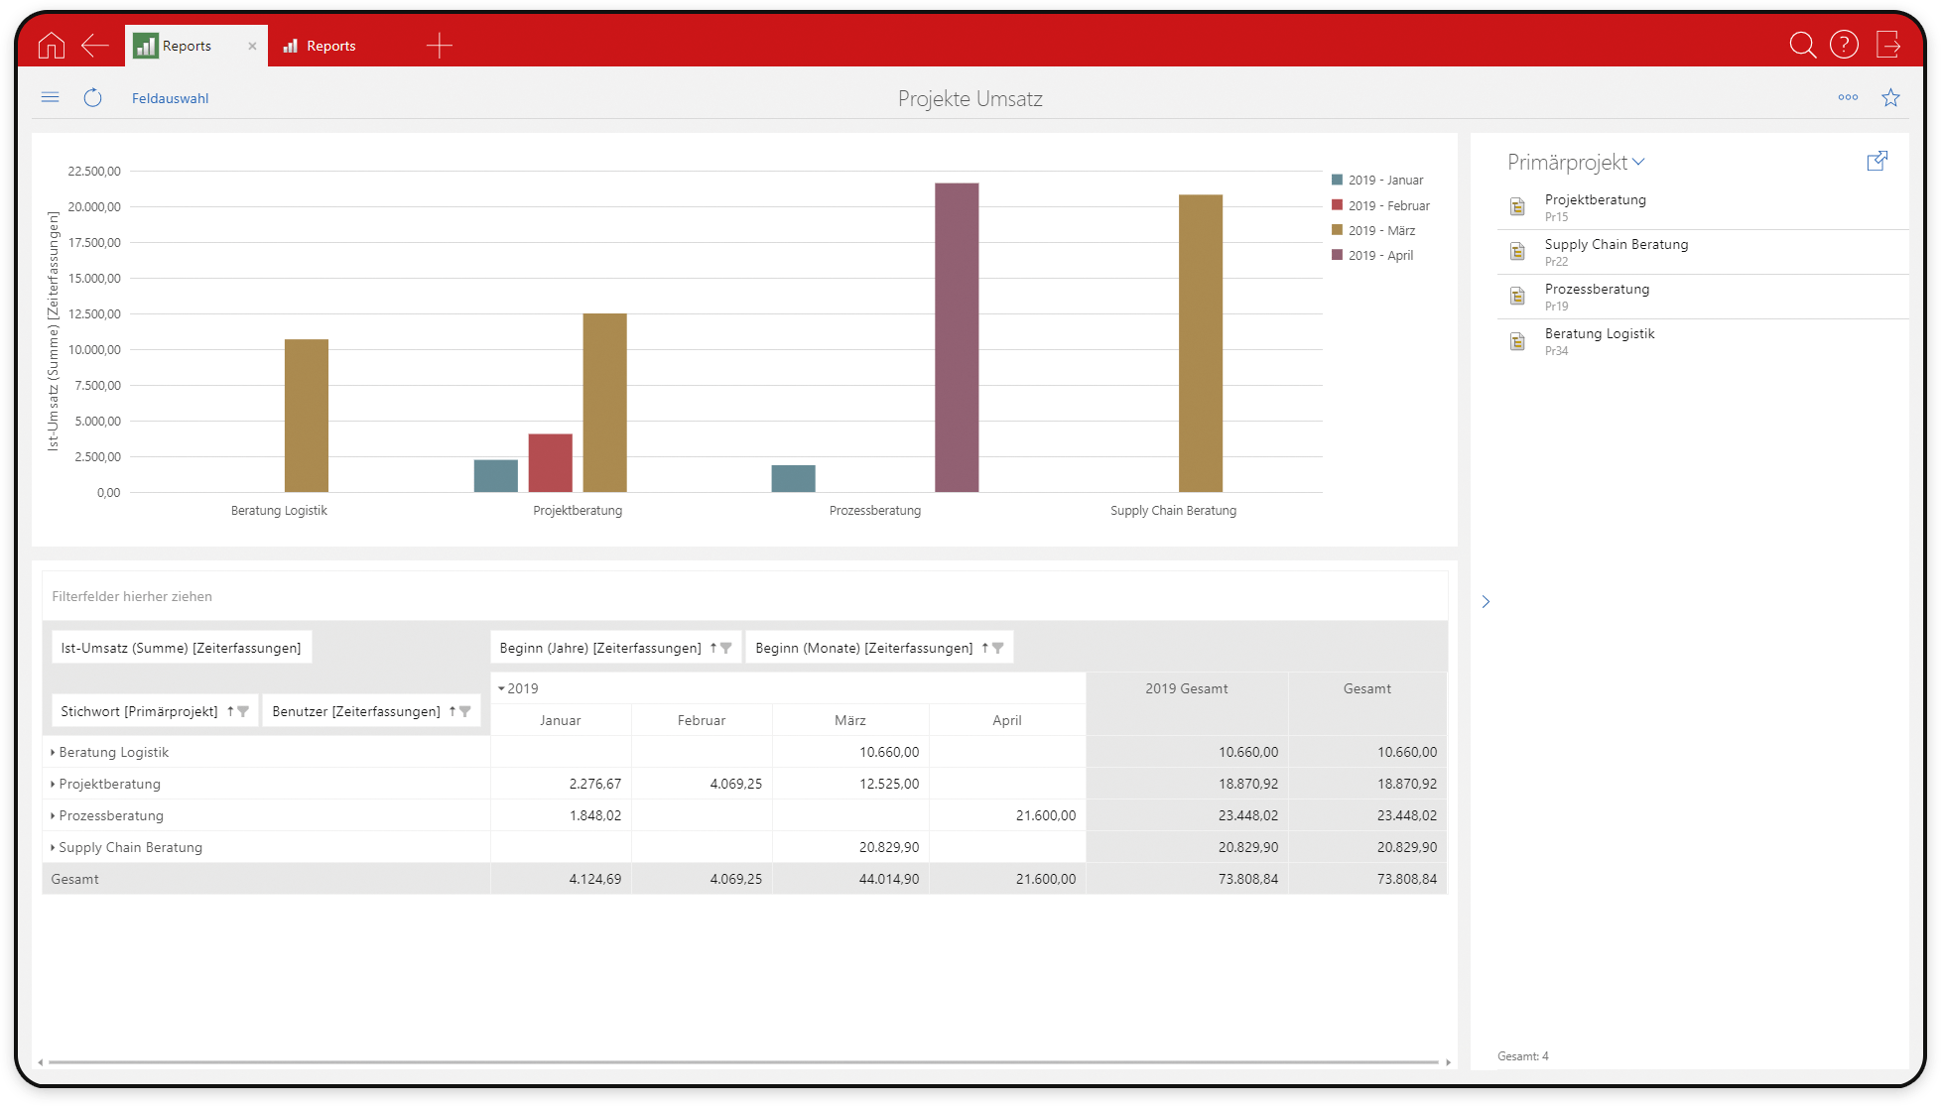Toggle sort arrow on Beginn (Jahre) field

click(x=712, y=648)
